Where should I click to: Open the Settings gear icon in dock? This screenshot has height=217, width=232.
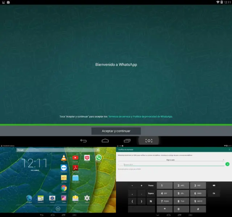(x=87, y=198)
